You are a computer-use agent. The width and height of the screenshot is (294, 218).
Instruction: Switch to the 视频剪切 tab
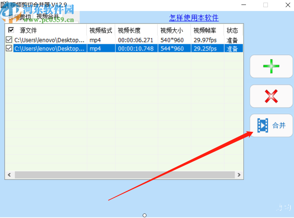(20, 17)
